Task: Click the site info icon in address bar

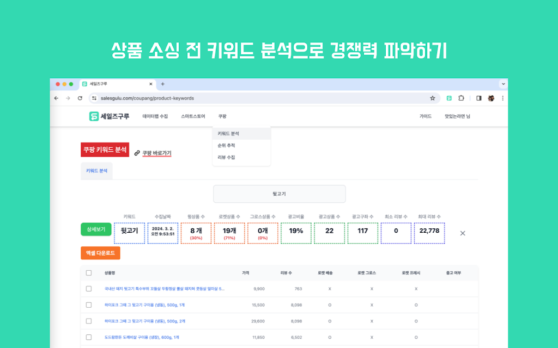Action: click(x=94, y=98)
